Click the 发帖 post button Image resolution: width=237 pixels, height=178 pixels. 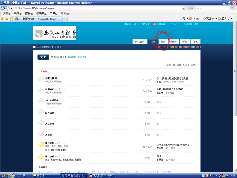43,57
